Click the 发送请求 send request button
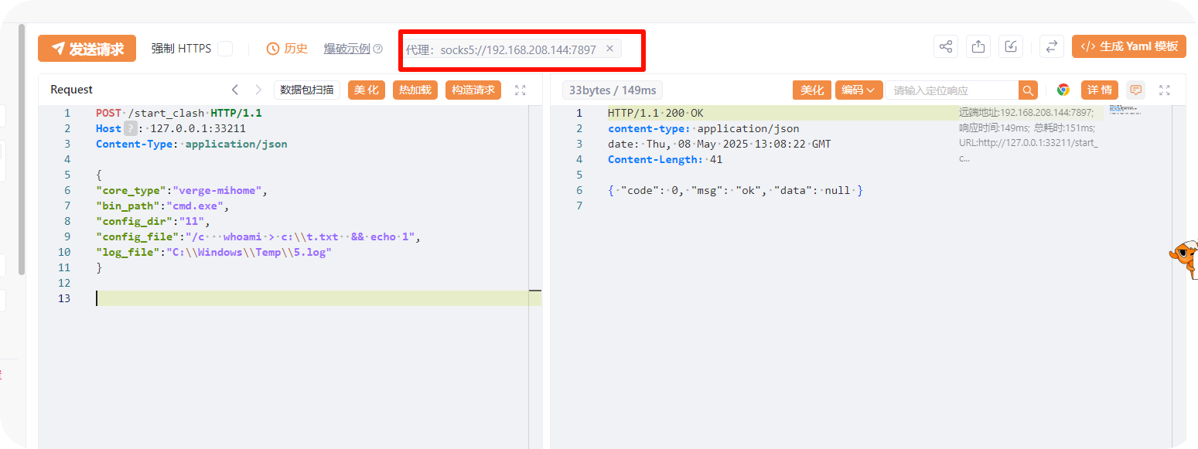1198x449 pixels. click(87, 49)
